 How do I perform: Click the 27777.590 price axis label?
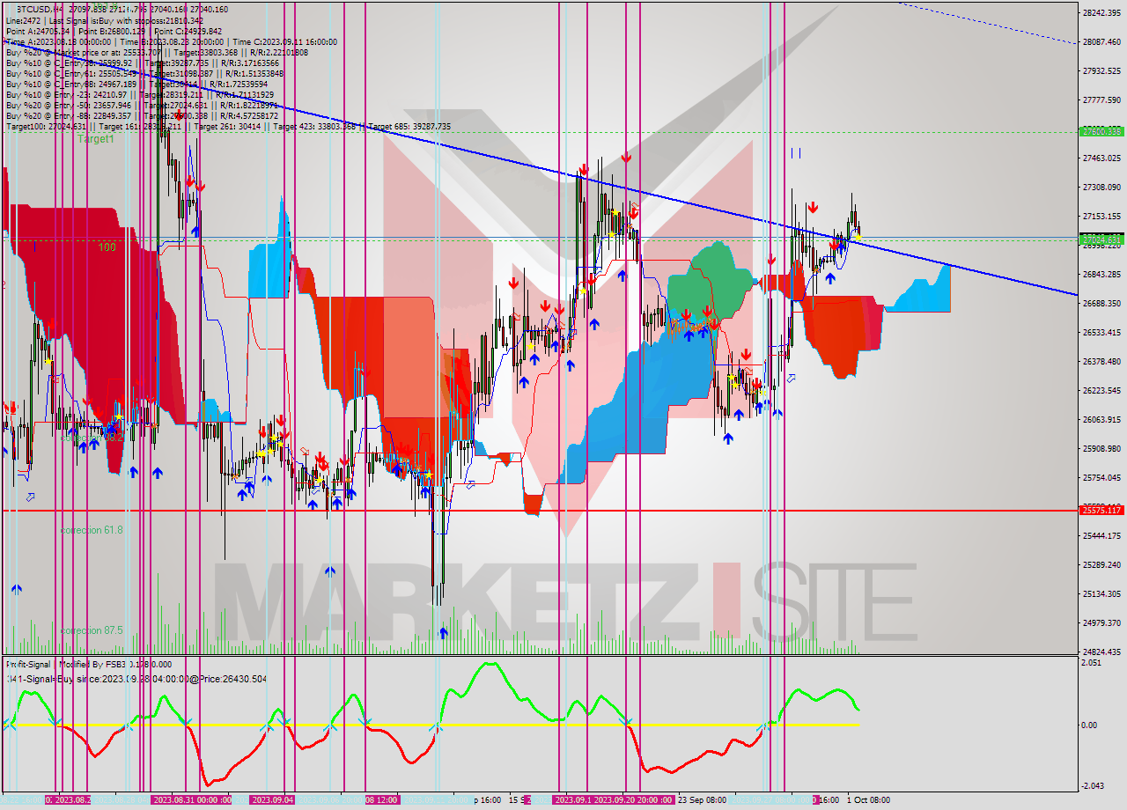click(x=1102, y=99)
